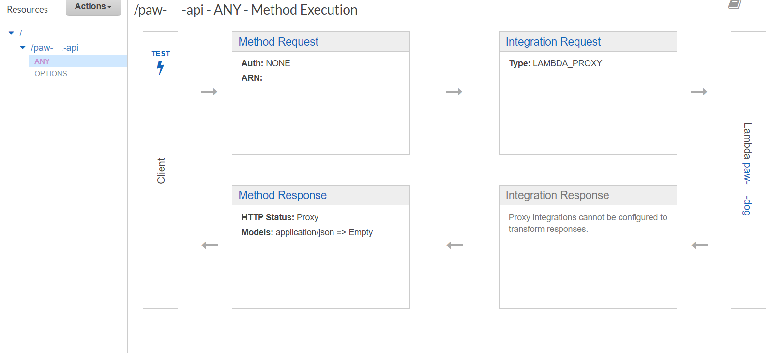Click the Integration Response header
The height and width of the screenshot is (353, 772).
click(557, 195)
